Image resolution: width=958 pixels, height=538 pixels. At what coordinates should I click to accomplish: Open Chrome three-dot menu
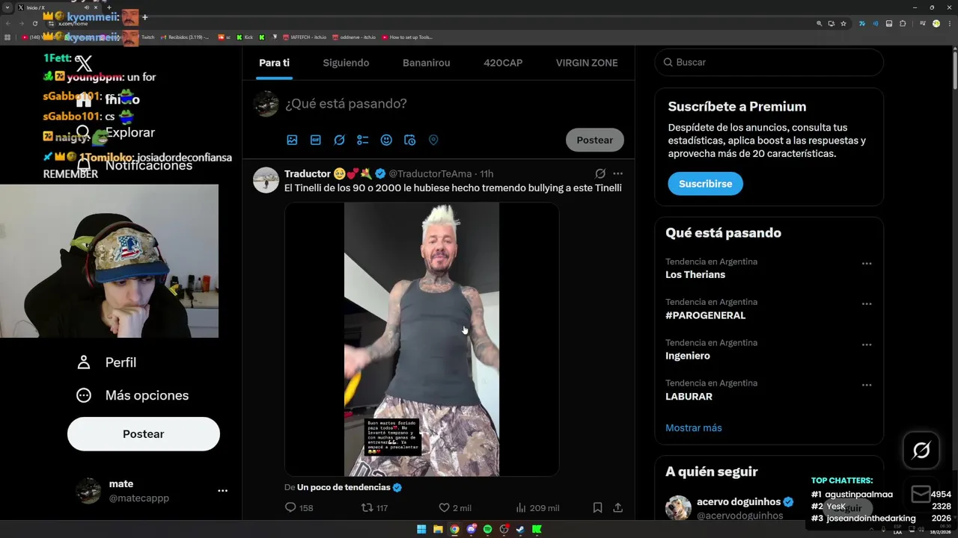(x=950, y=23)
